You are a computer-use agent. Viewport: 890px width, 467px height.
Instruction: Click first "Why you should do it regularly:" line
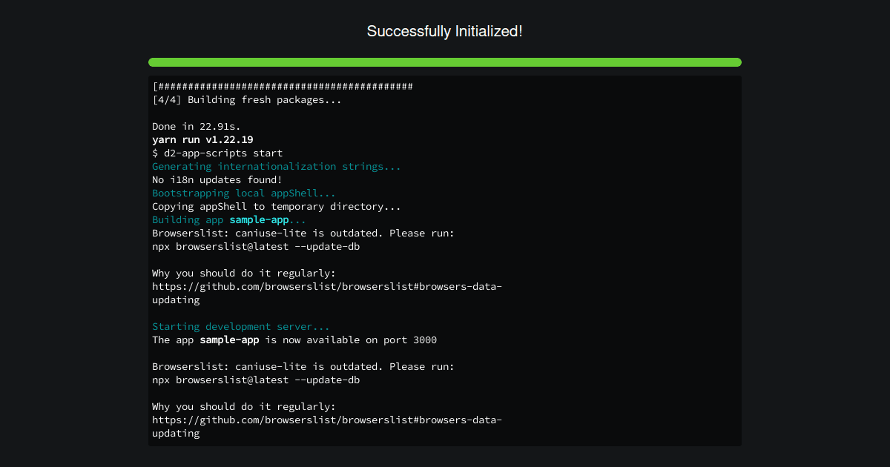244,273
